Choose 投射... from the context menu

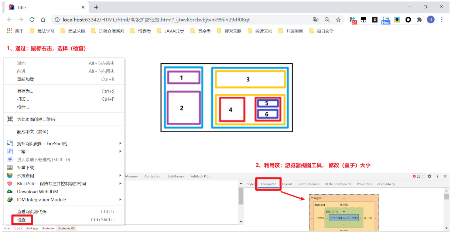point(64,107)
